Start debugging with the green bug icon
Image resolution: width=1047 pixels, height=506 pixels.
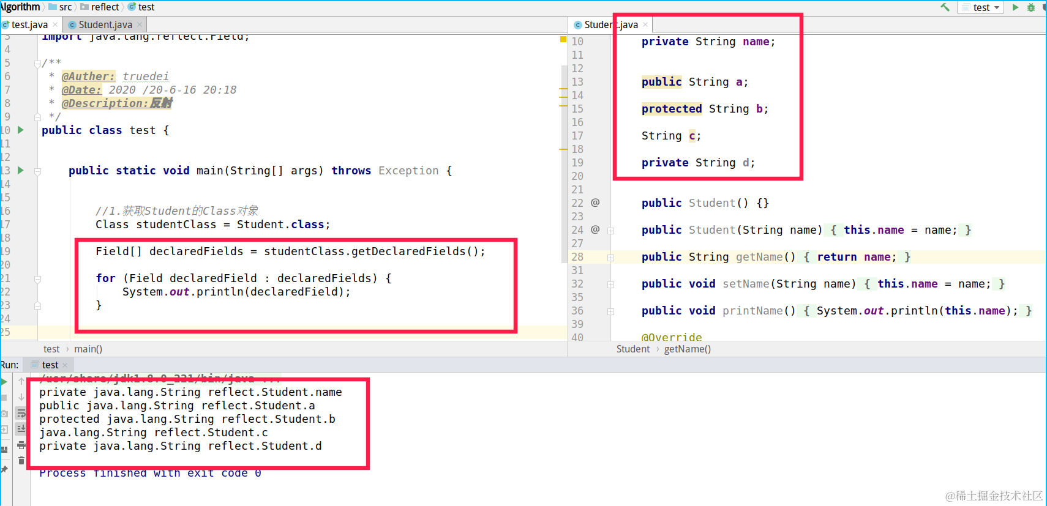click(1031, 7)
